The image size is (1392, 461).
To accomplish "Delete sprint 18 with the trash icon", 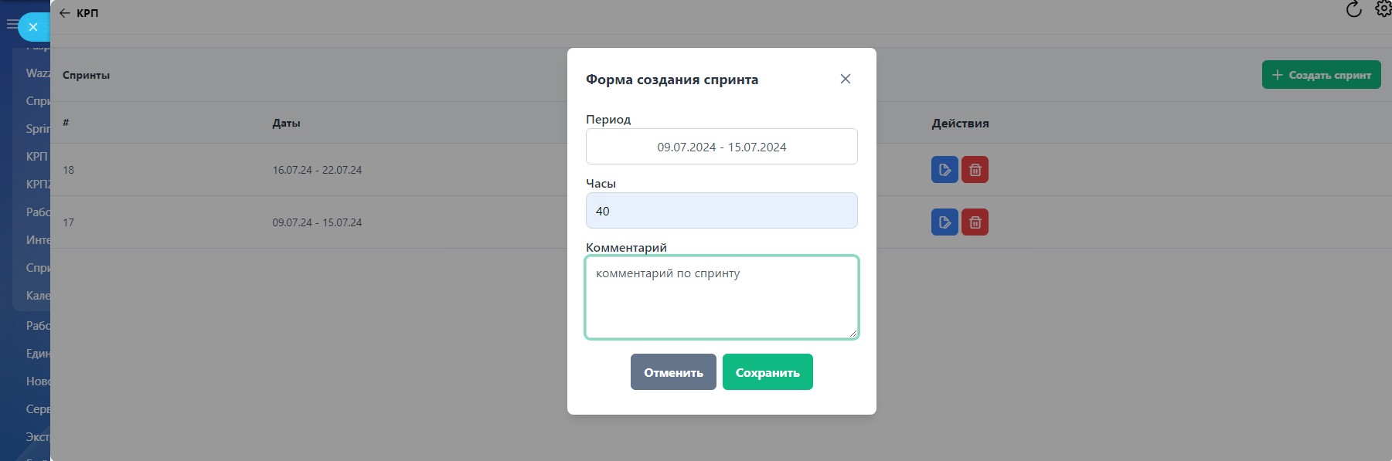I will pos(975,170).
